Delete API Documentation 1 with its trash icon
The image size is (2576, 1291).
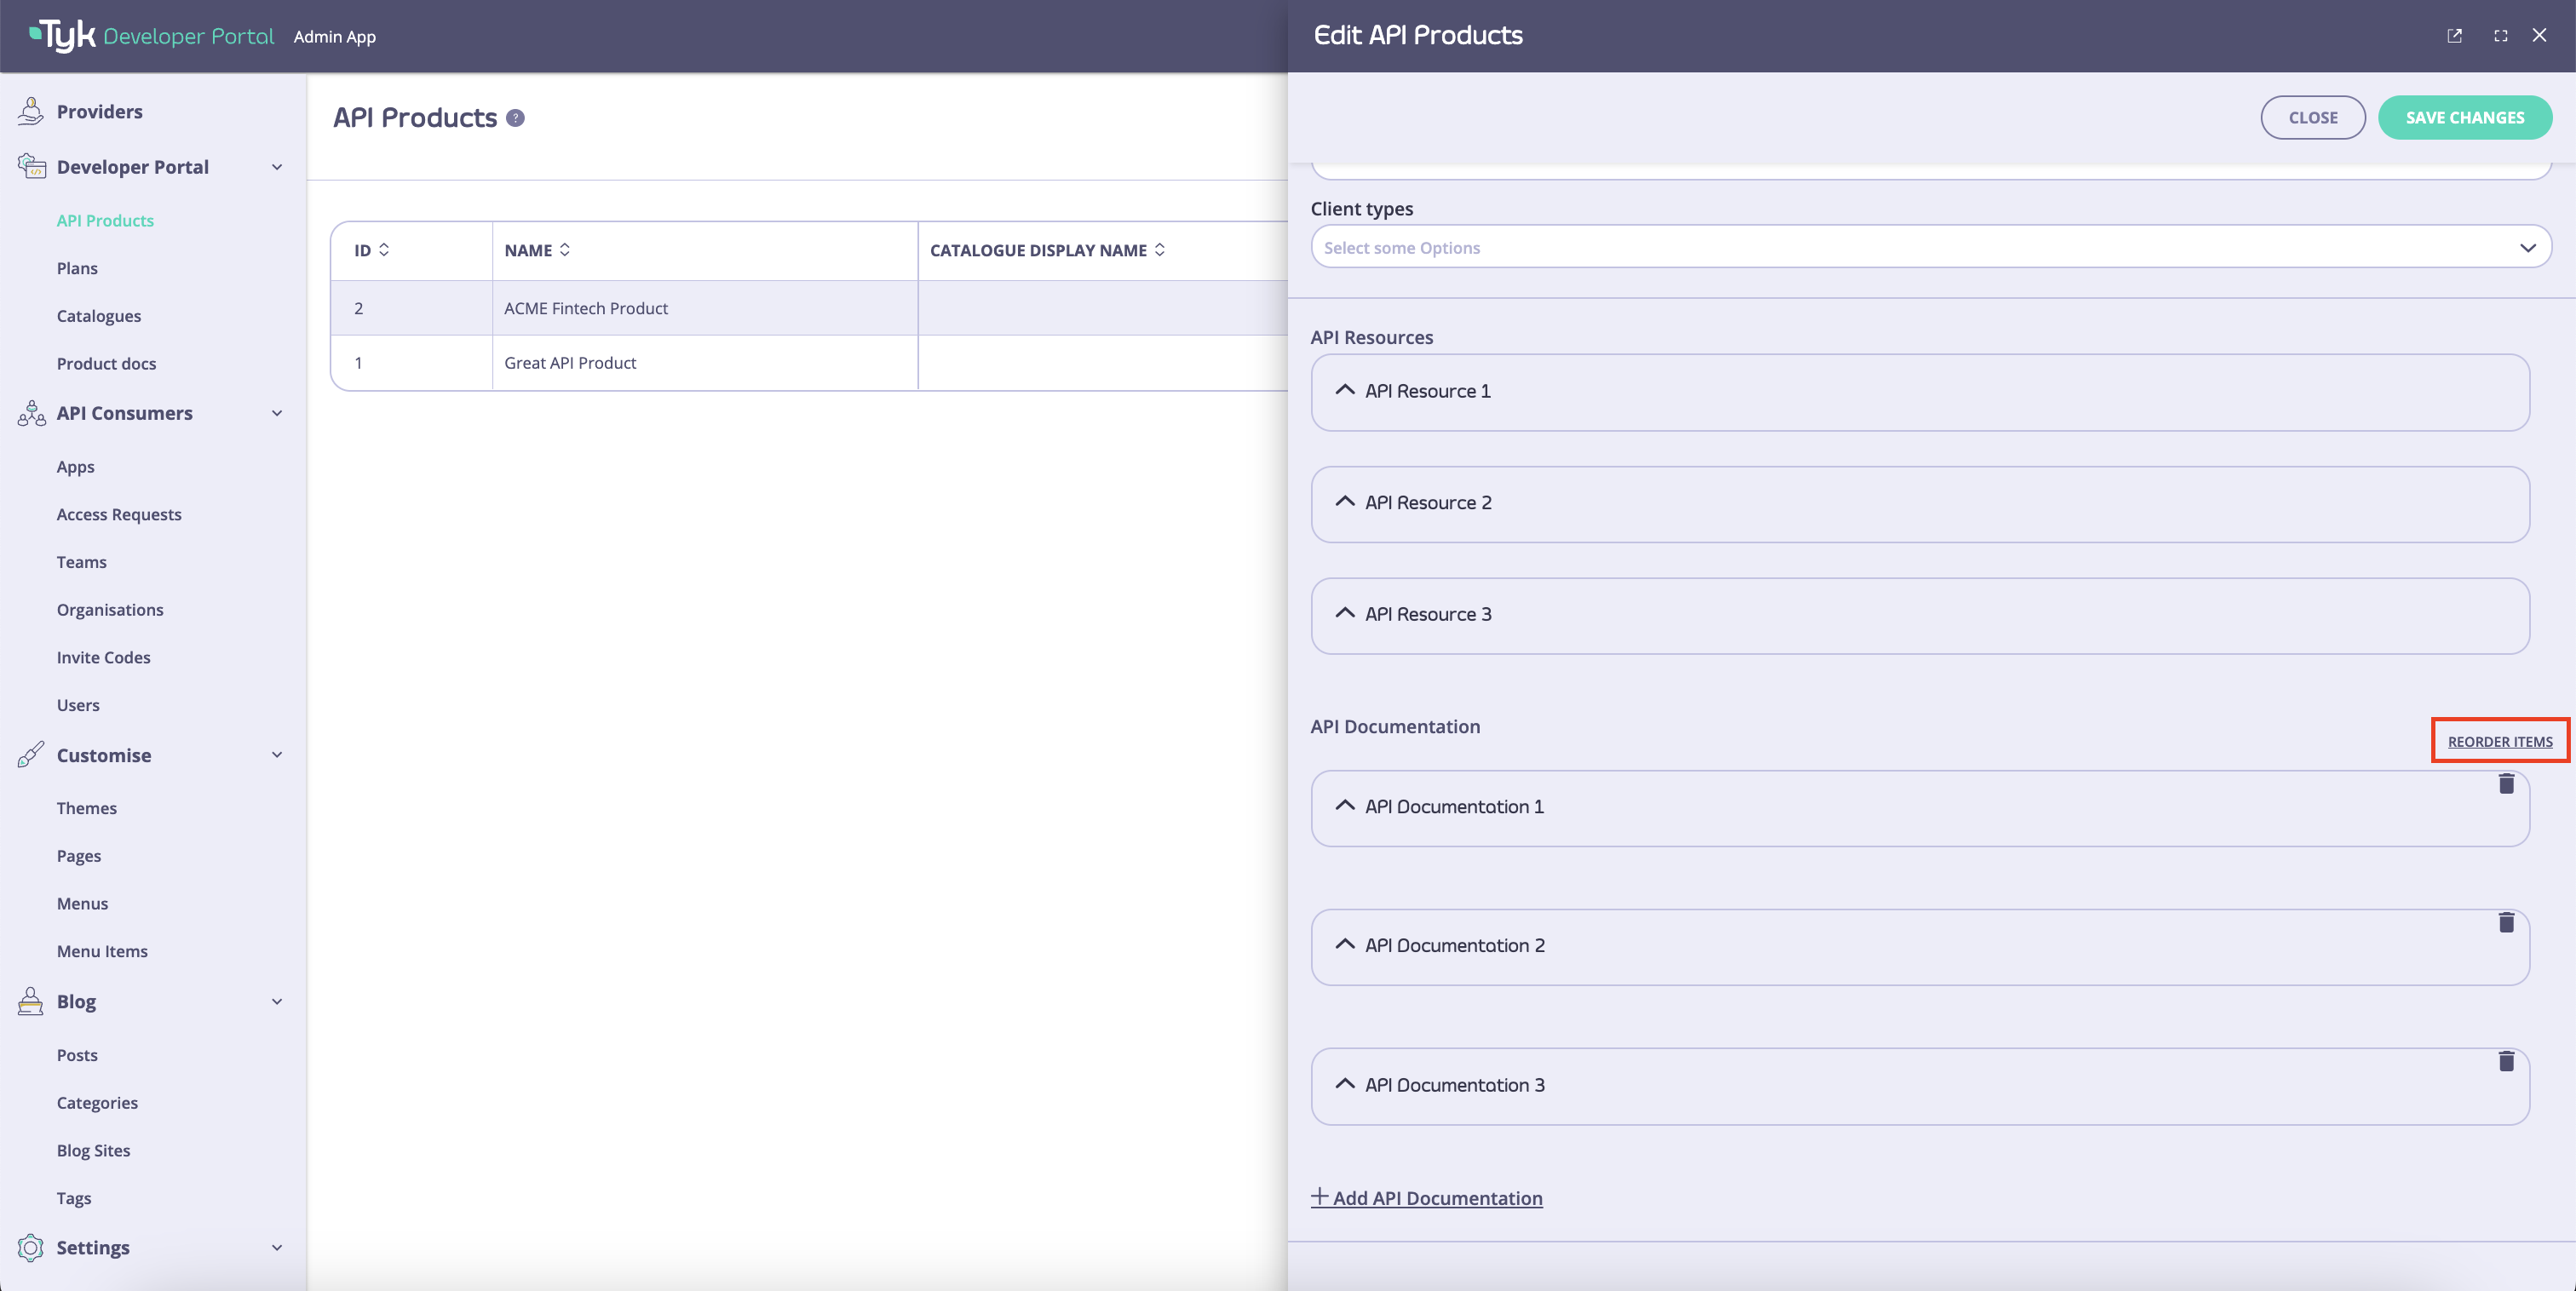pyautogui.click(x=2507, y=785)
